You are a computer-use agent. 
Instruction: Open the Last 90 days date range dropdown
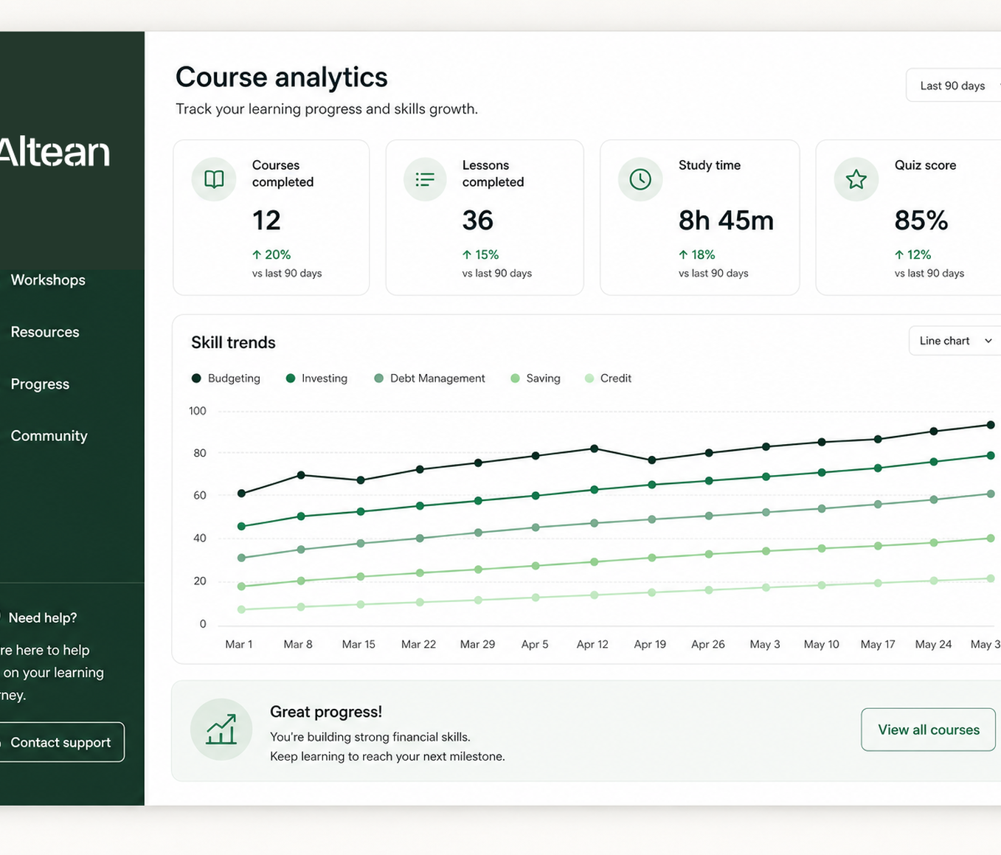pyautogui.click(x=953, y=86)
